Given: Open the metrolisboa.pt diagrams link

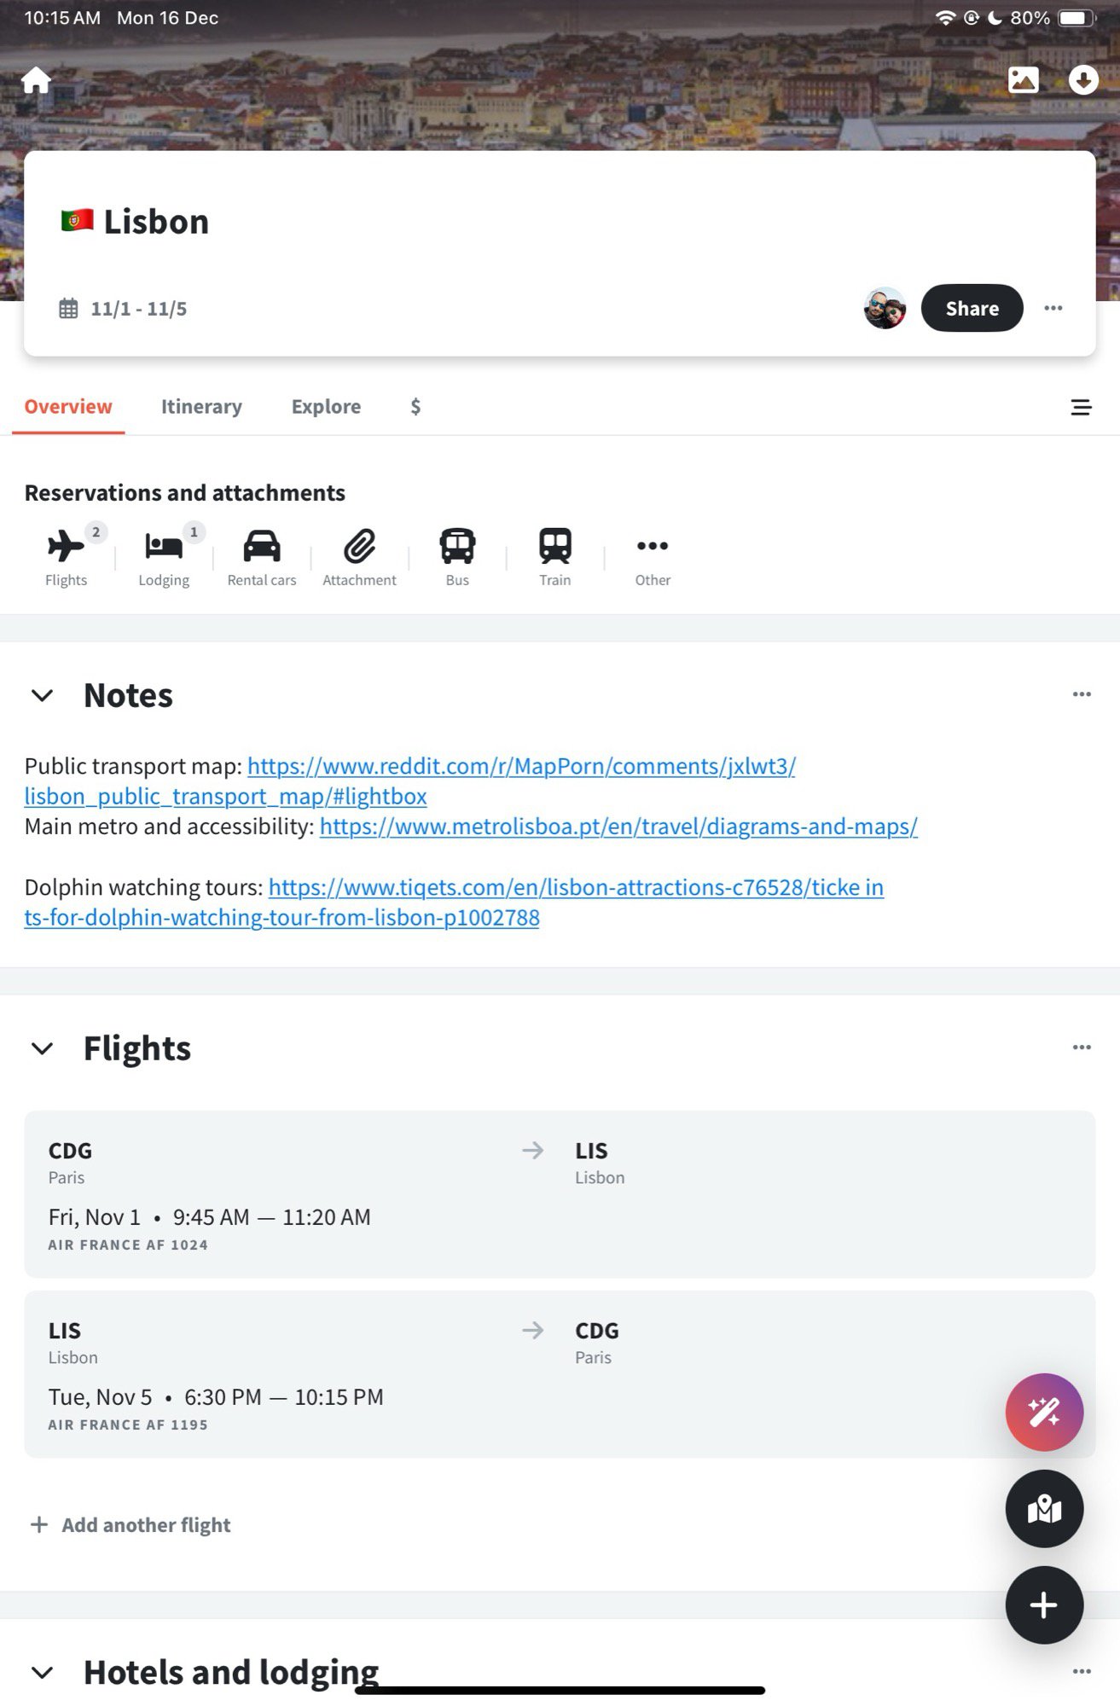Looking at the screenshot, I should click(618, 827).
